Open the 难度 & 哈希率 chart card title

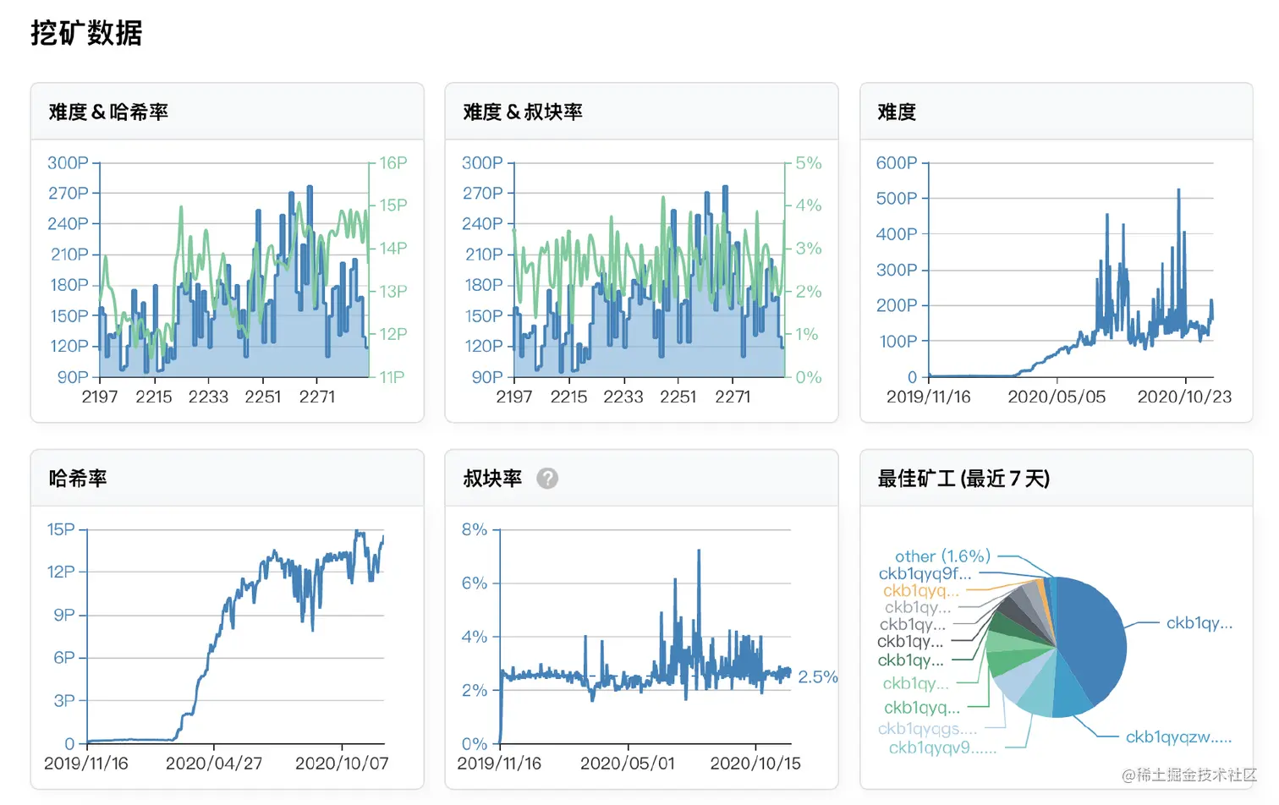click(x=108, y=112)
